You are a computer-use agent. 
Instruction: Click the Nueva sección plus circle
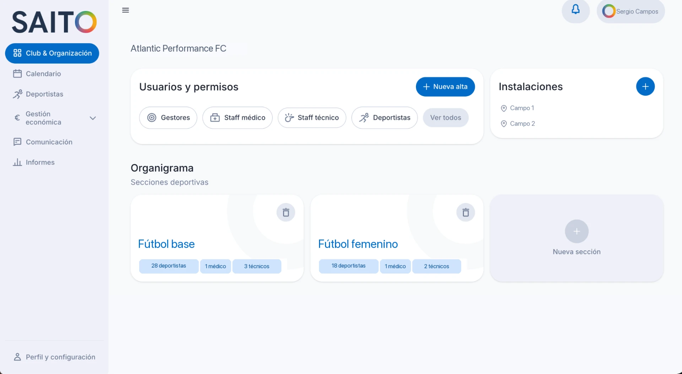coord(577,231)
